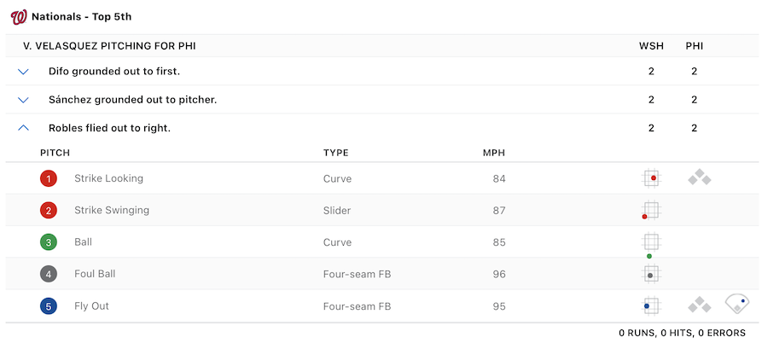Image resolution: width=768 pixels, height=343 pixels.
Task: Click the Nationals - Top 5th heading
Action: click(x=81, y=16)
